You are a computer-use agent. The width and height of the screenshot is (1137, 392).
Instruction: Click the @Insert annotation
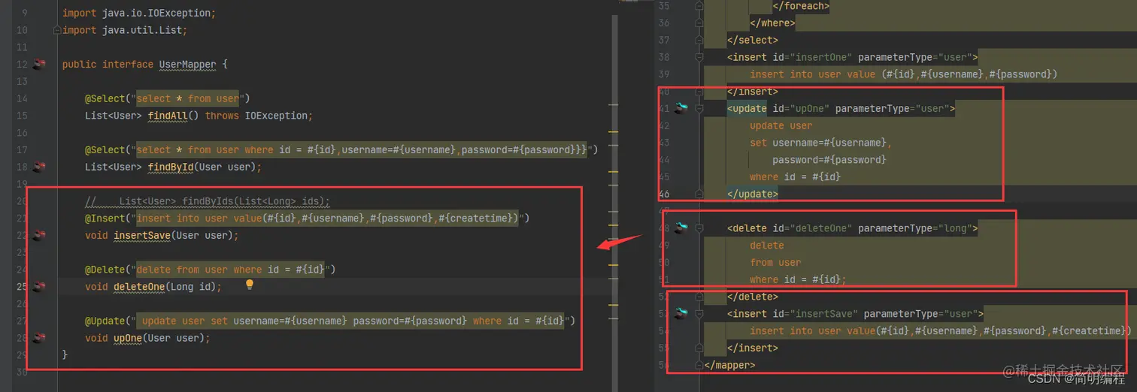[x=105, y=218]
